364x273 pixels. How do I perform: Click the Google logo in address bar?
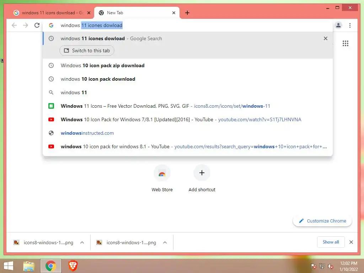pos(51,25)
